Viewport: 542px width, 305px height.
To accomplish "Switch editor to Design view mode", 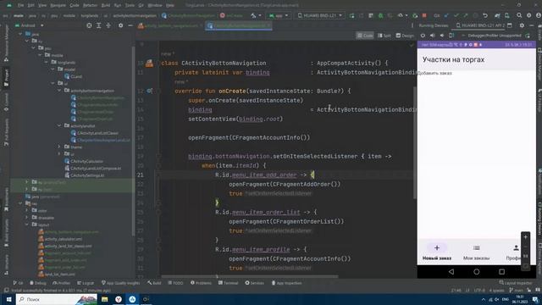I will pyautogui.click(x=405, y=36).
